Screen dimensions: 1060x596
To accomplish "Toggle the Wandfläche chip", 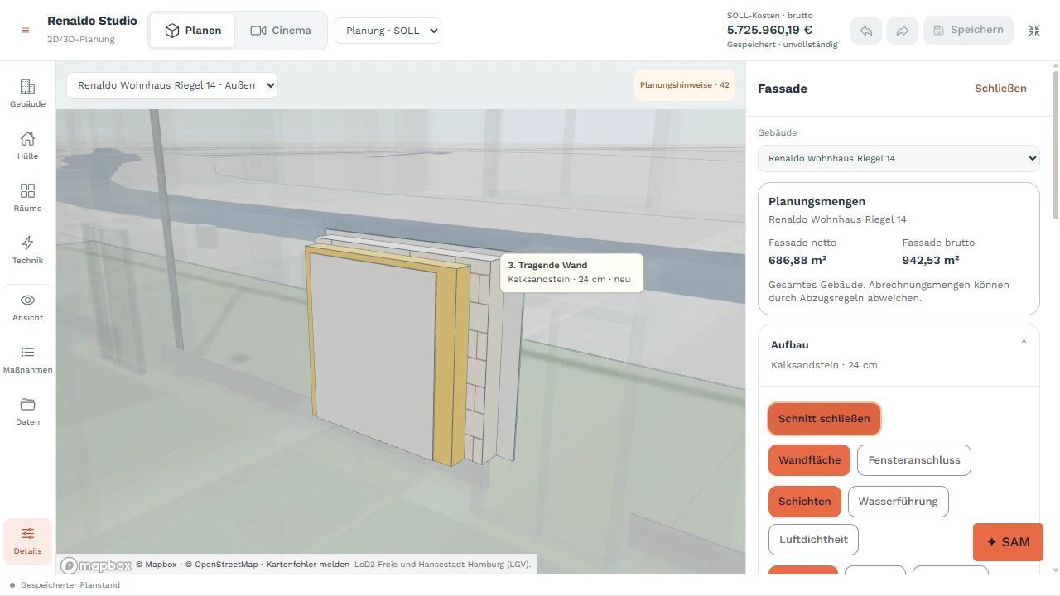I will pos(809,460).
